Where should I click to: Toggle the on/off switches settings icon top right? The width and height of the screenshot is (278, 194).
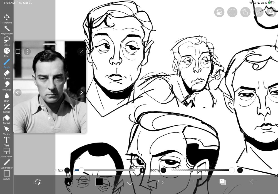pyautogui.click(x=219, y=12)
